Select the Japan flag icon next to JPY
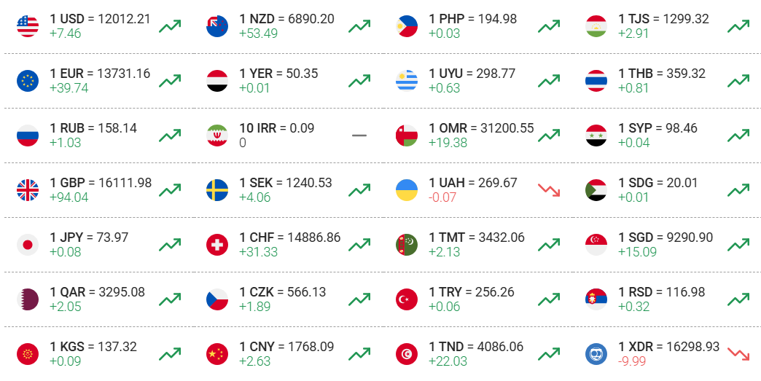 pos(28,245)
